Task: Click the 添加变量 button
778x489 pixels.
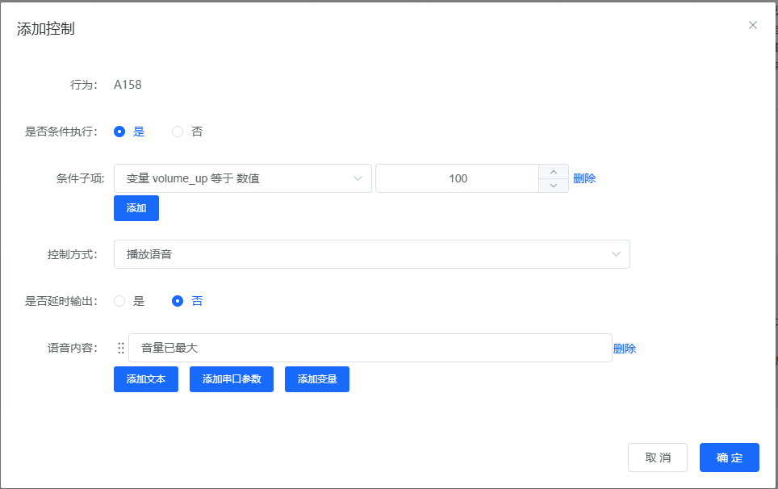Action: 316,378
